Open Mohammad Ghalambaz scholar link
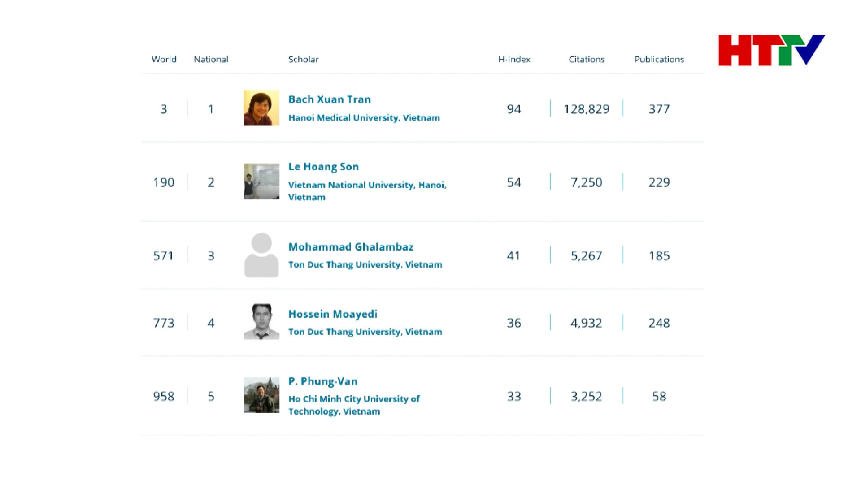This screenshot has height=484, width=861. click(351, 247)
